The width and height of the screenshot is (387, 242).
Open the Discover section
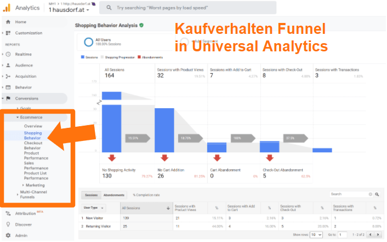tap(23, 225)
